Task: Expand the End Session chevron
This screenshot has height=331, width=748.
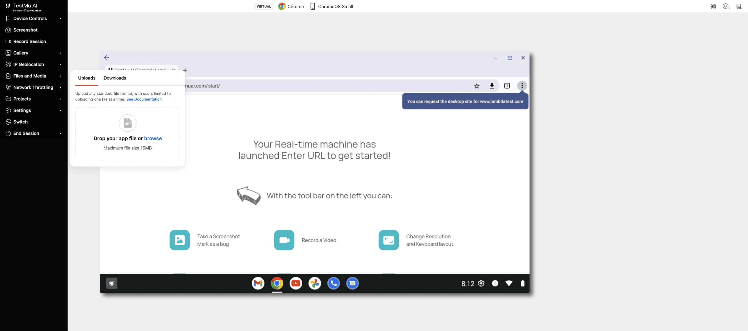Action: click(x=60, y=133)
